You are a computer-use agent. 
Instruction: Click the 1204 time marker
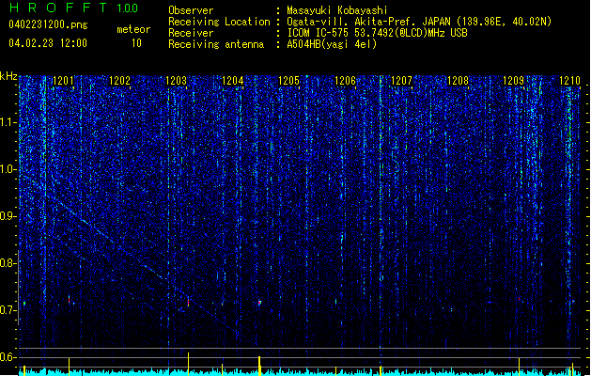pos(233,81)
